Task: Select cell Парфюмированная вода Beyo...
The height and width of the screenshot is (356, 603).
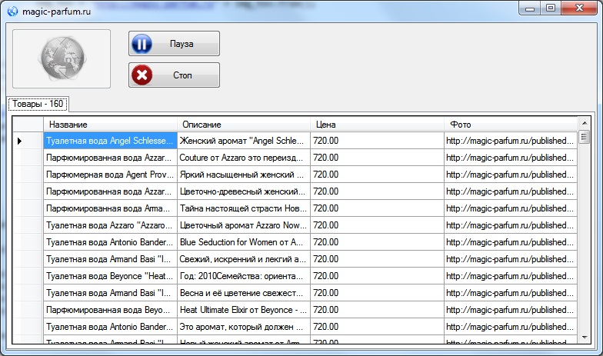Action: pyautogui.click(x=110, y=310)
